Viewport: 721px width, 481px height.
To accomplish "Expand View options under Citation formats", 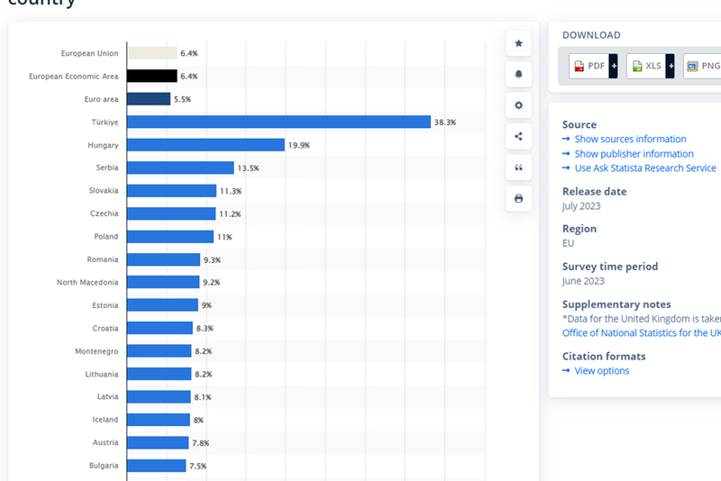I will pos(601,371).
